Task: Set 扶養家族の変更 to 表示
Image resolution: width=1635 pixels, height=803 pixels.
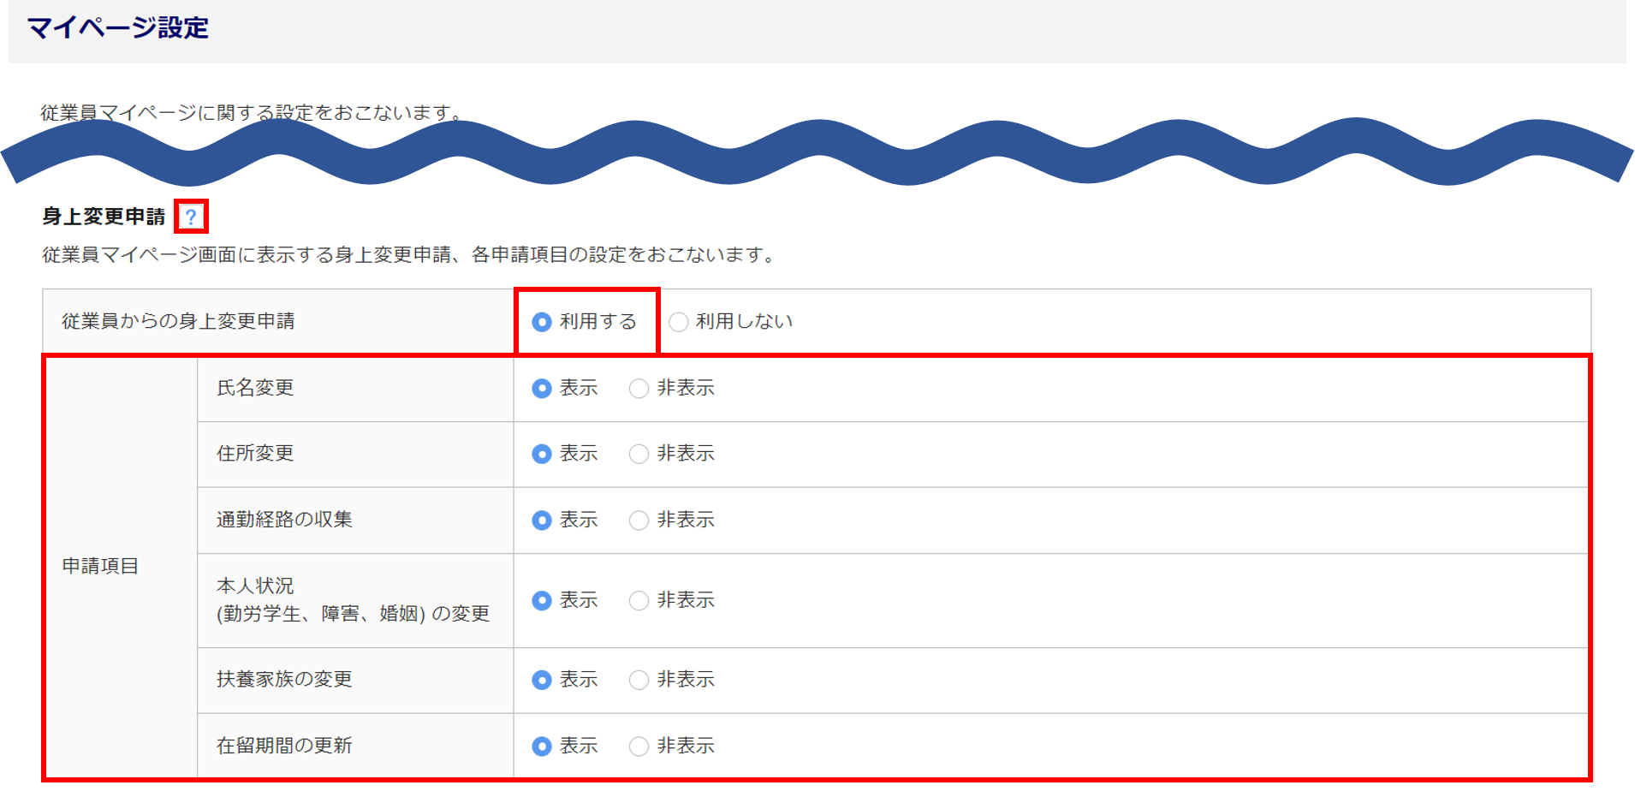Action: pyautogui.click(x=541, y=681)
